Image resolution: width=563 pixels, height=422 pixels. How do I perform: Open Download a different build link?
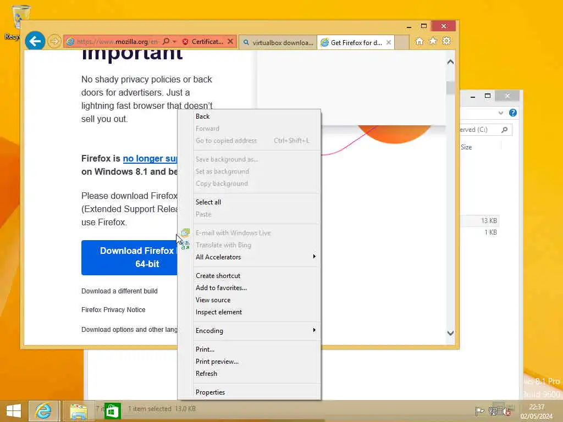(119, 291)
